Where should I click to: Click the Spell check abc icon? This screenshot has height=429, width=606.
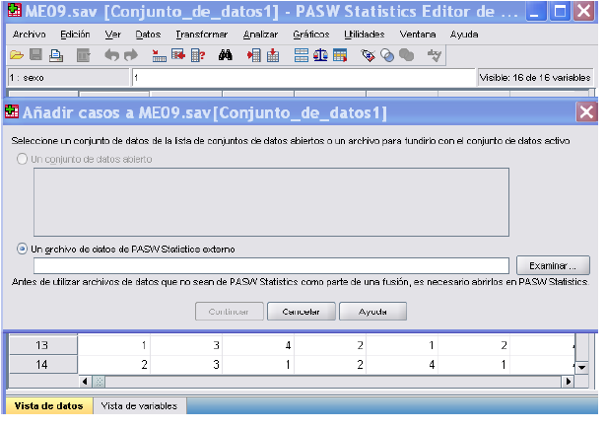[x=435, y=55]
